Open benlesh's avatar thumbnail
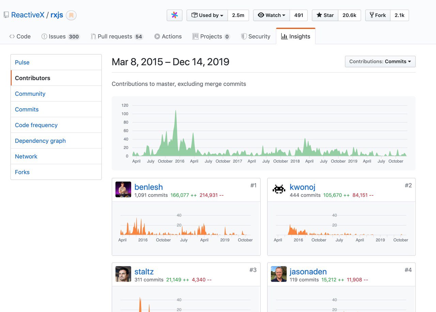Screen dimensions: 436x312 pyautogui.click(x=123, y=189)
